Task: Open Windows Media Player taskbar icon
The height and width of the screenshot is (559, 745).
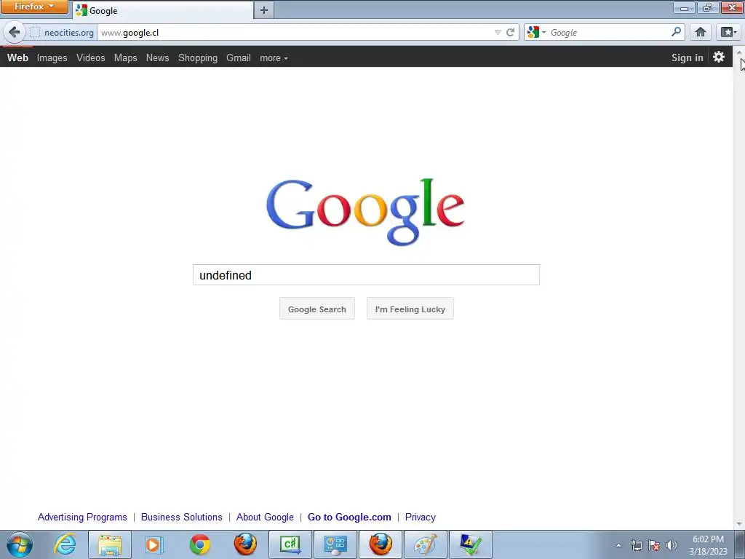Action: (154, 544)
